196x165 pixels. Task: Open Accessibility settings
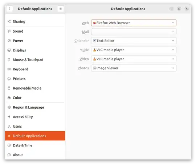coord(35,117)
